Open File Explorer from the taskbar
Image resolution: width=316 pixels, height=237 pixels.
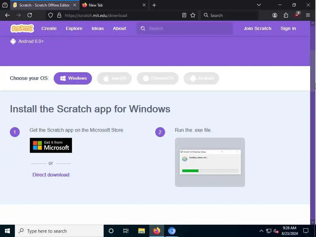coord(141,231)
